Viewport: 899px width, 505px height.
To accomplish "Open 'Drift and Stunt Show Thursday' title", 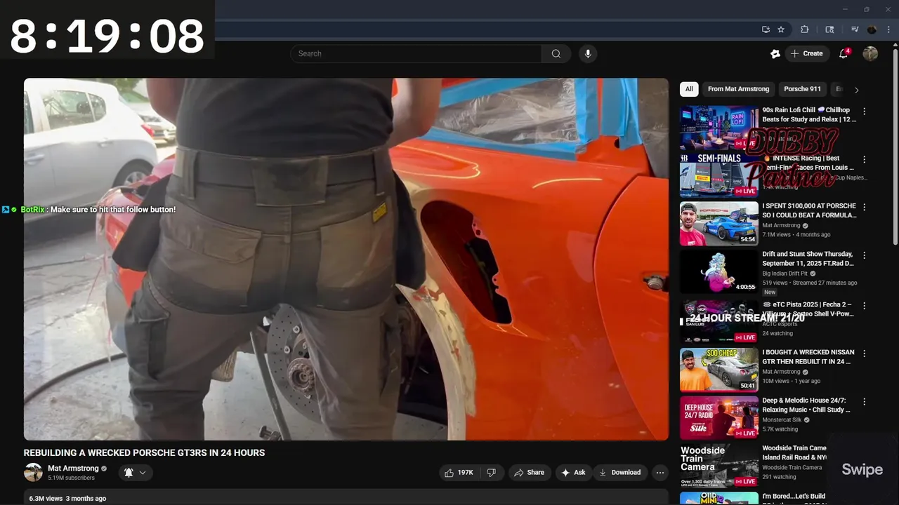I will pyautogui.click(x=808, y=259).
